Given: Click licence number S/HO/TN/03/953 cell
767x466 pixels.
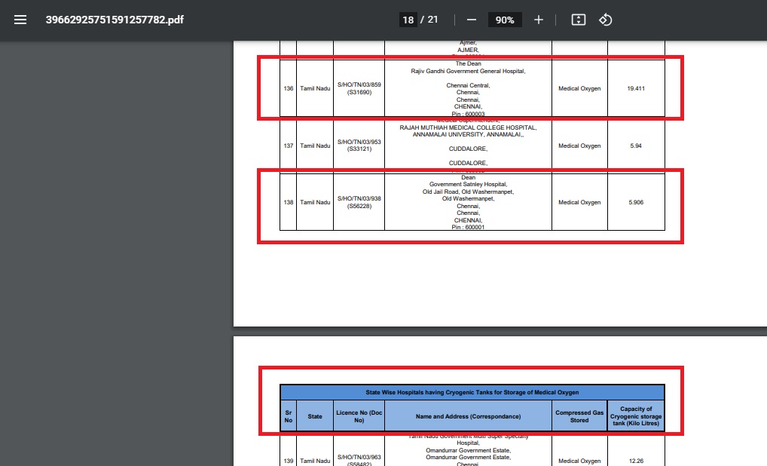Looking at the screenshot, I should pyautogui.click(x=359, y=146).
